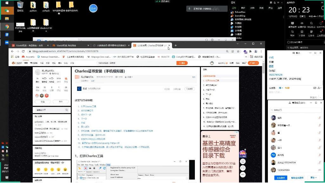This screenshot has height=183, width=325.
Task: Open the Chrome extensions puzzle icon
Action: coord(250,51)
